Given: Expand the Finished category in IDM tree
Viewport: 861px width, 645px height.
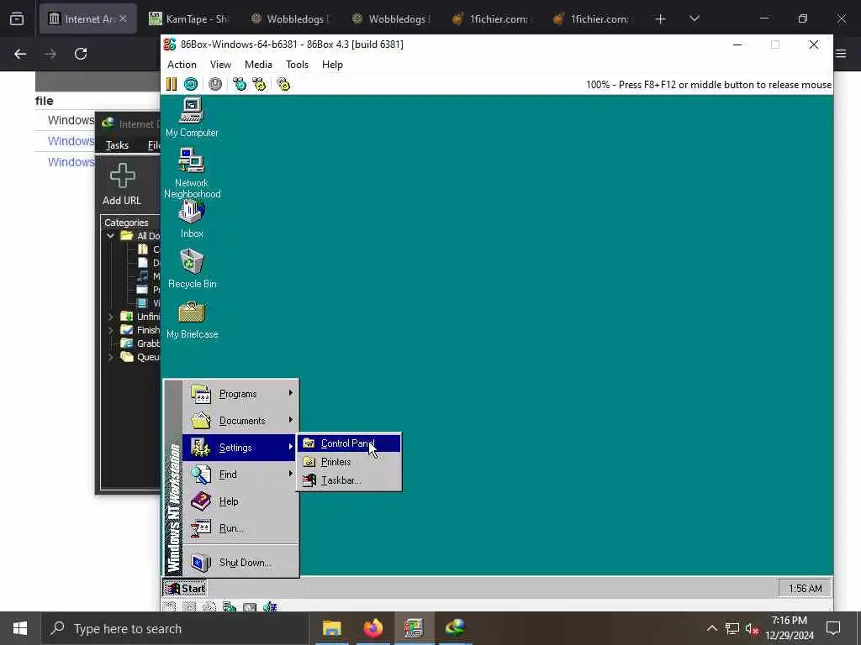Looking at the screenshot, I should pyautogui.click(x=110, y=330).
